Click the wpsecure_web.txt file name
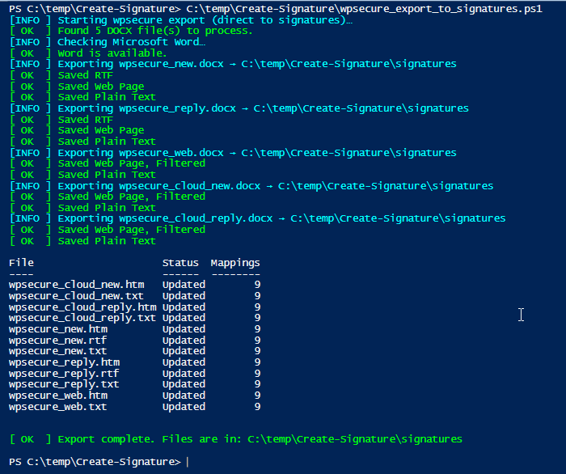 point(58,407)
